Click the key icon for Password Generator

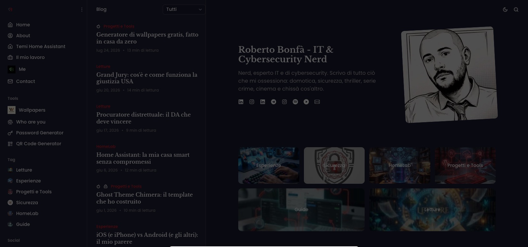[10, 133]
